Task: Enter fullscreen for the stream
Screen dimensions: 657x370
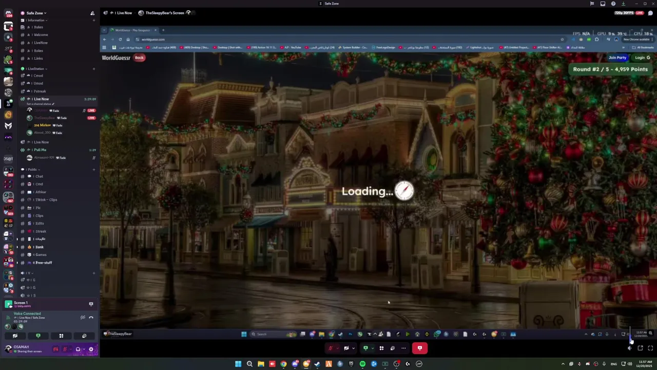Action: click(650, 348)
